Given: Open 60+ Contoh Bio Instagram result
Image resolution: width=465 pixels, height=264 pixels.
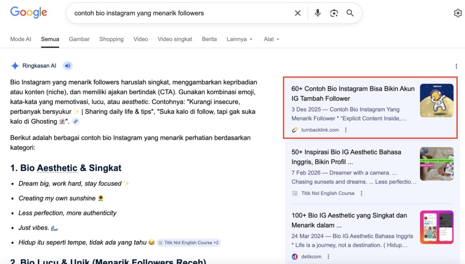Looking at the screenshot, I should 353,93.
